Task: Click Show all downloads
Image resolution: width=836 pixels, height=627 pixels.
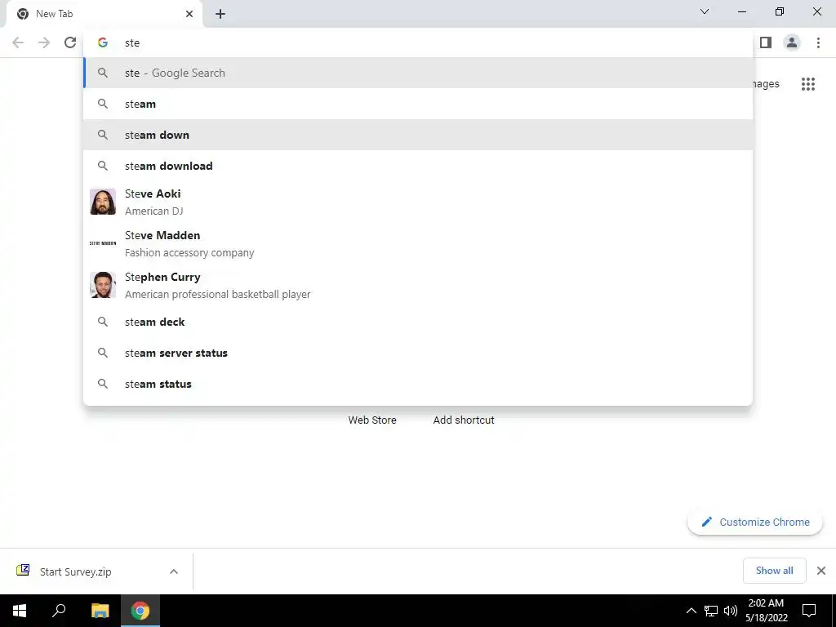Action: pyautogui.click(x=774, y=571)
